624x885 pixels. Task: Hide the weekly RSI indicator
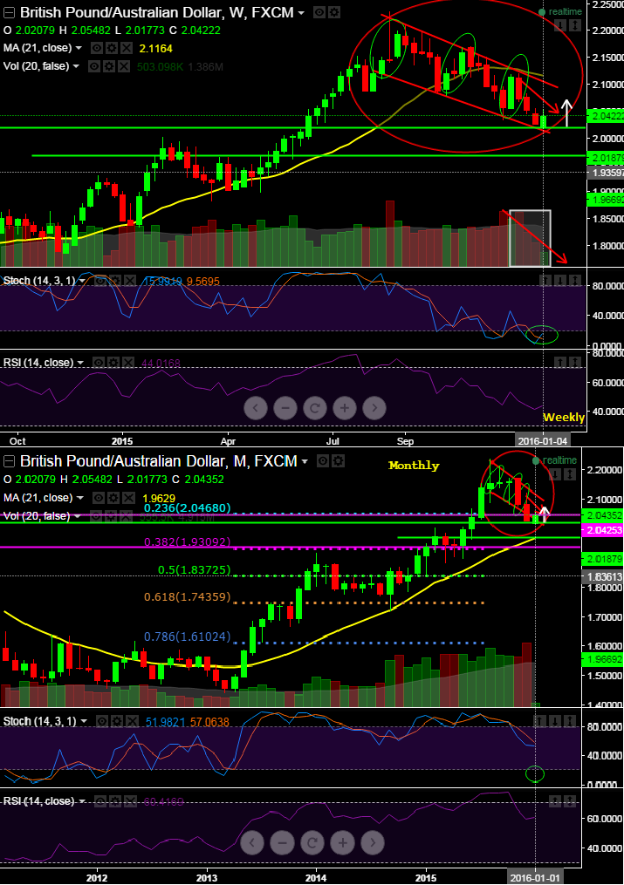99,363
